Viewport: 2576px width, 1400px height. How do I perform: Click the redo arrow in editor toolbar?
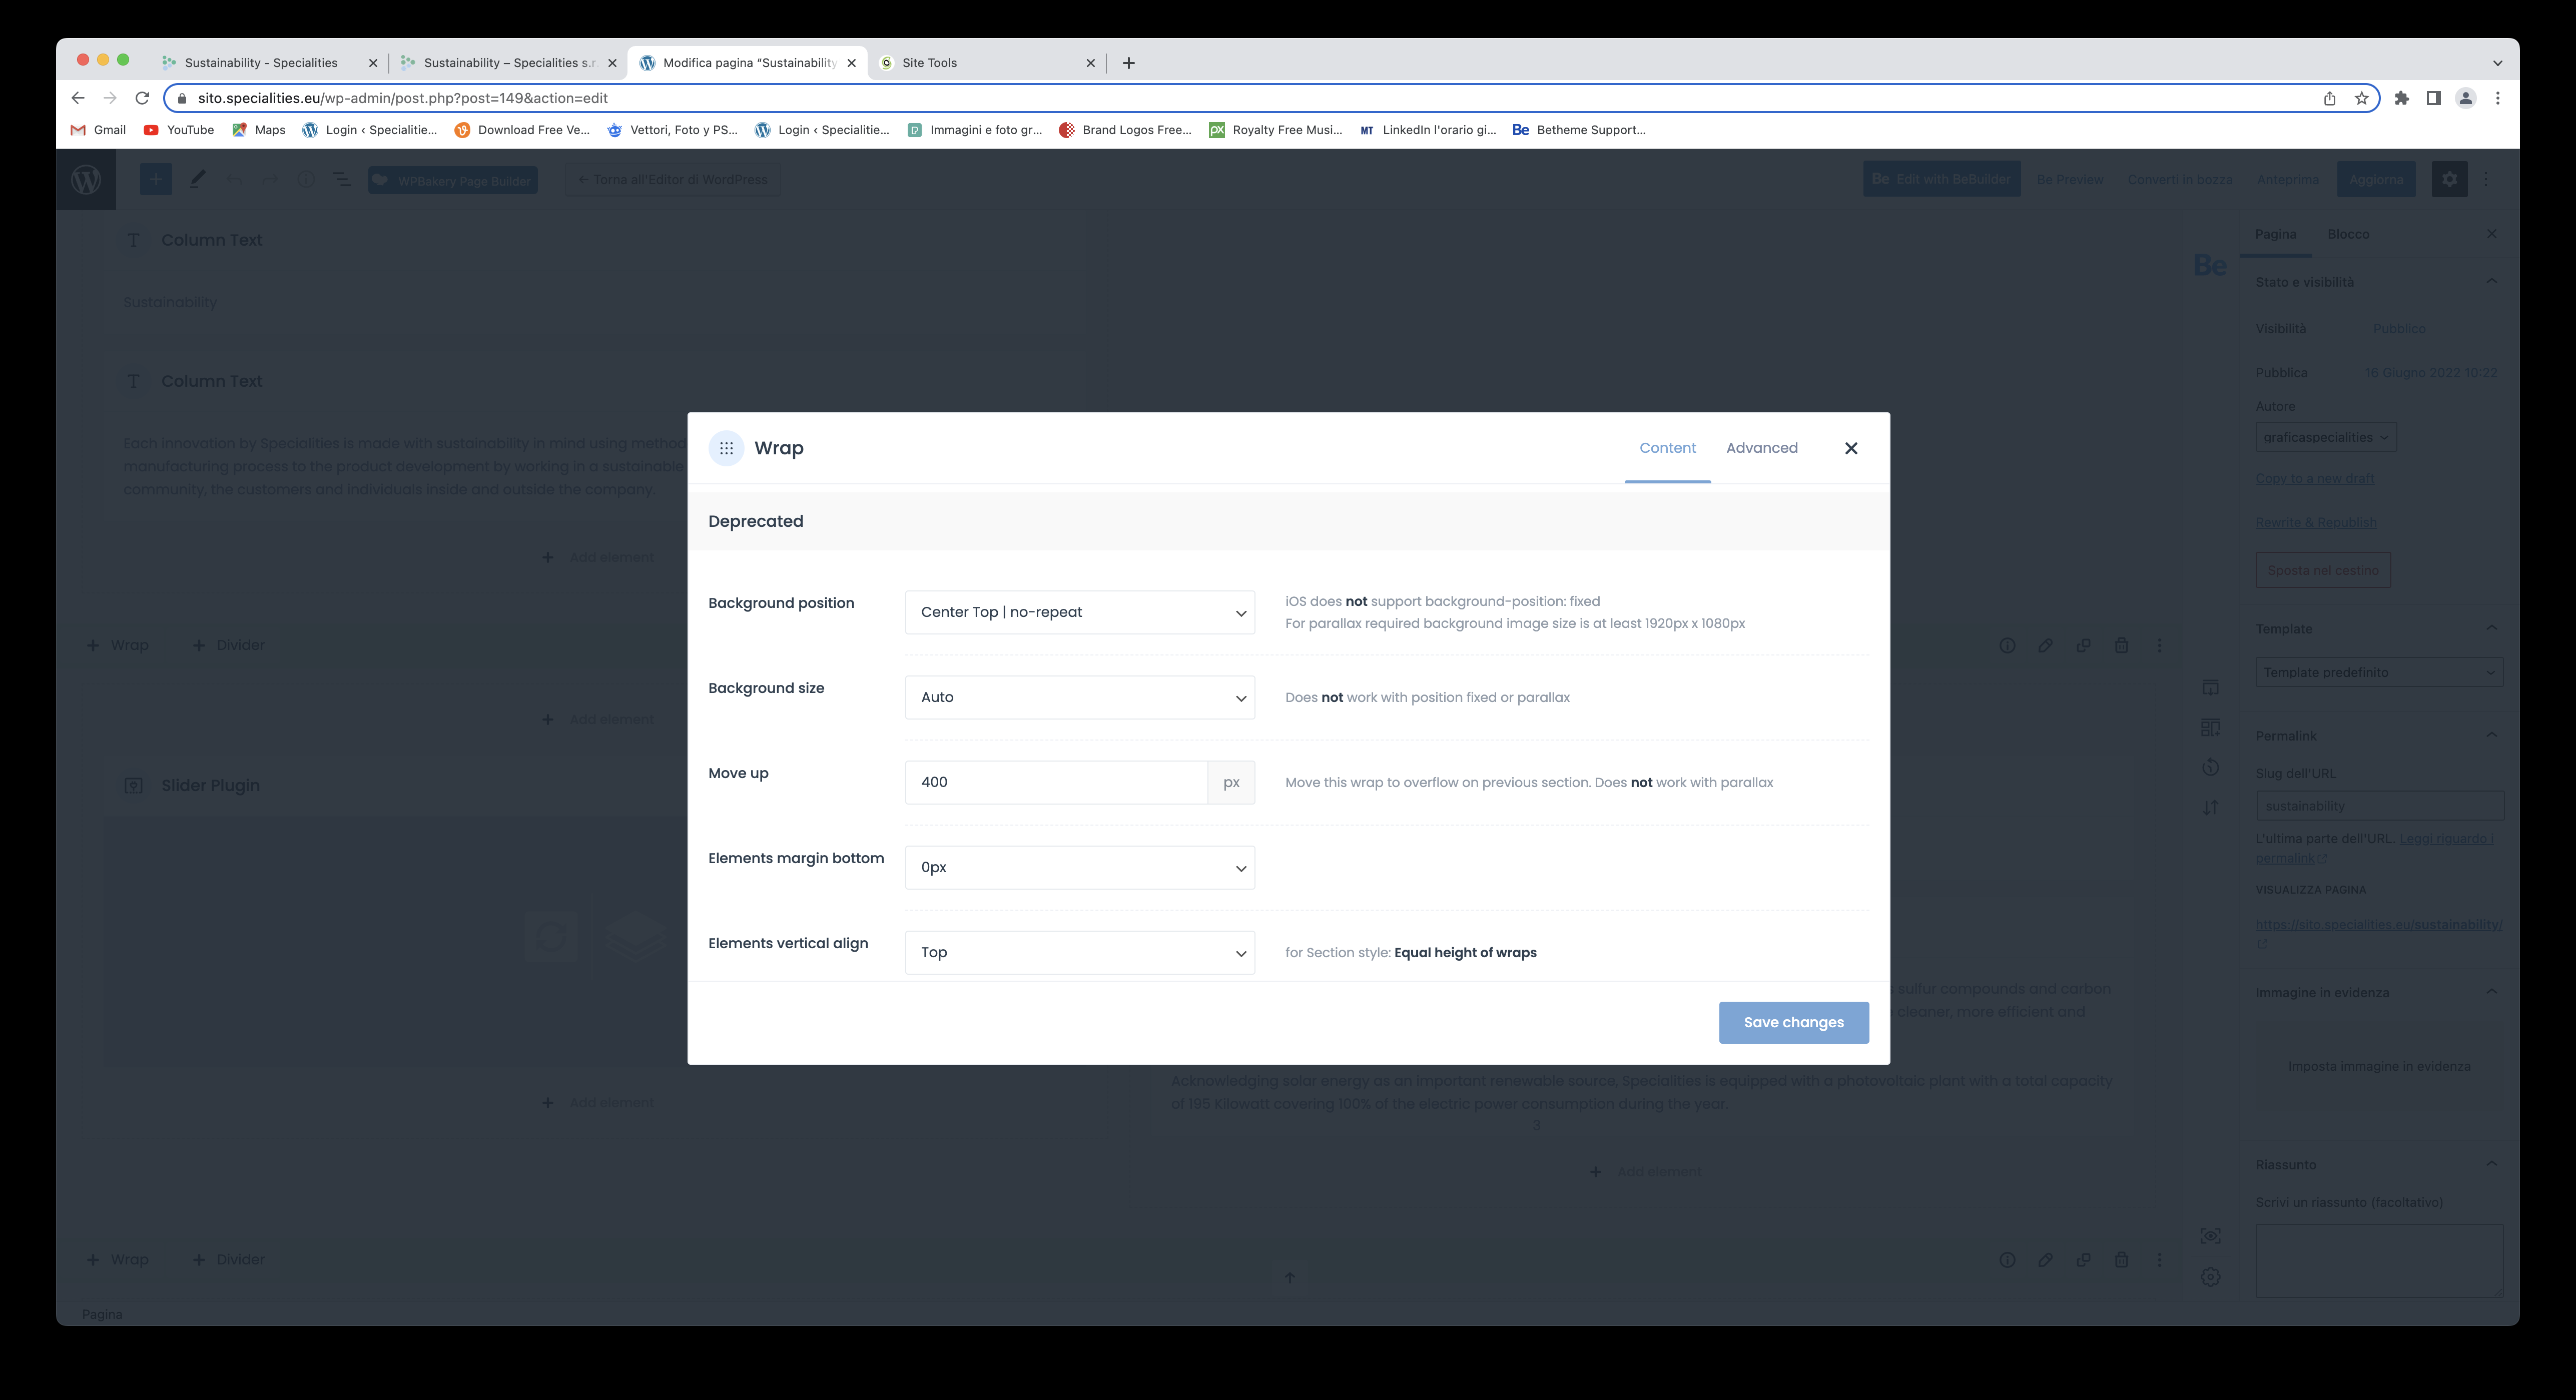[270, 179]
